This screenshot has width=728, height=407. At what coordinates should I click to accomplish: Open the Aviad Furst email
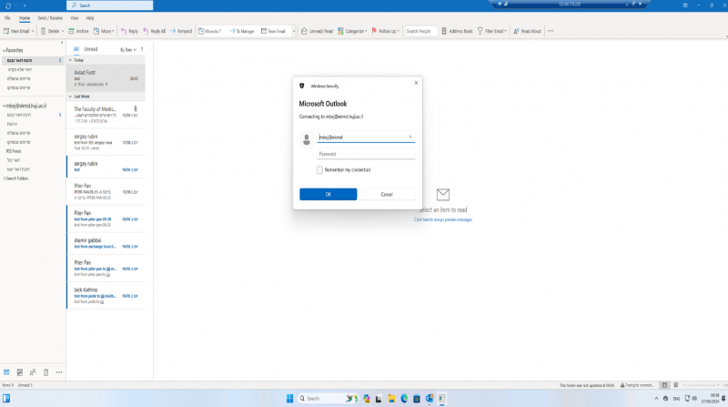point(106,78)
